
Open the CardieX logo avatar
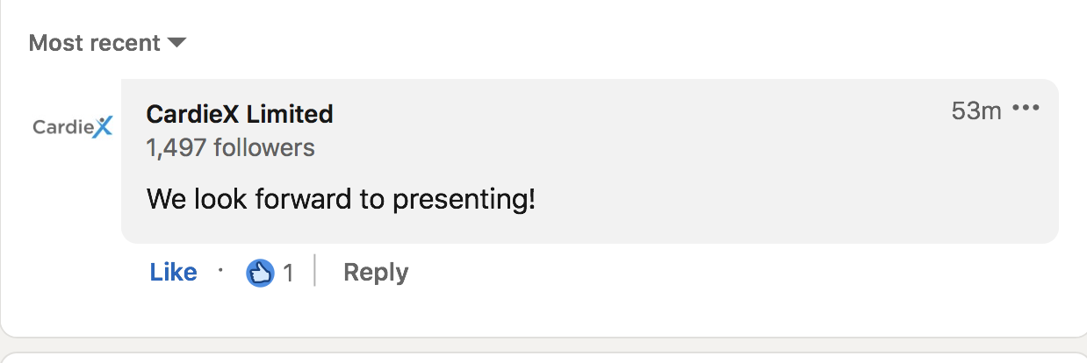(73, 127)
